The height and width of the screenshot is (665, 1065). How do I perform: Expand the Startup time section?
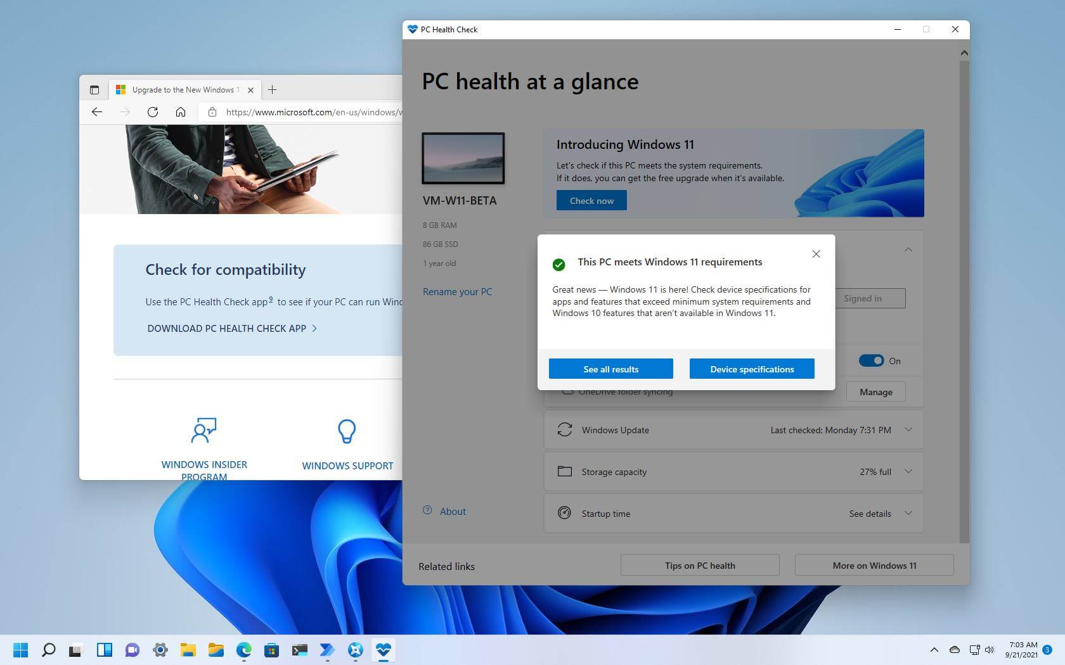click(x=908, y=513)
